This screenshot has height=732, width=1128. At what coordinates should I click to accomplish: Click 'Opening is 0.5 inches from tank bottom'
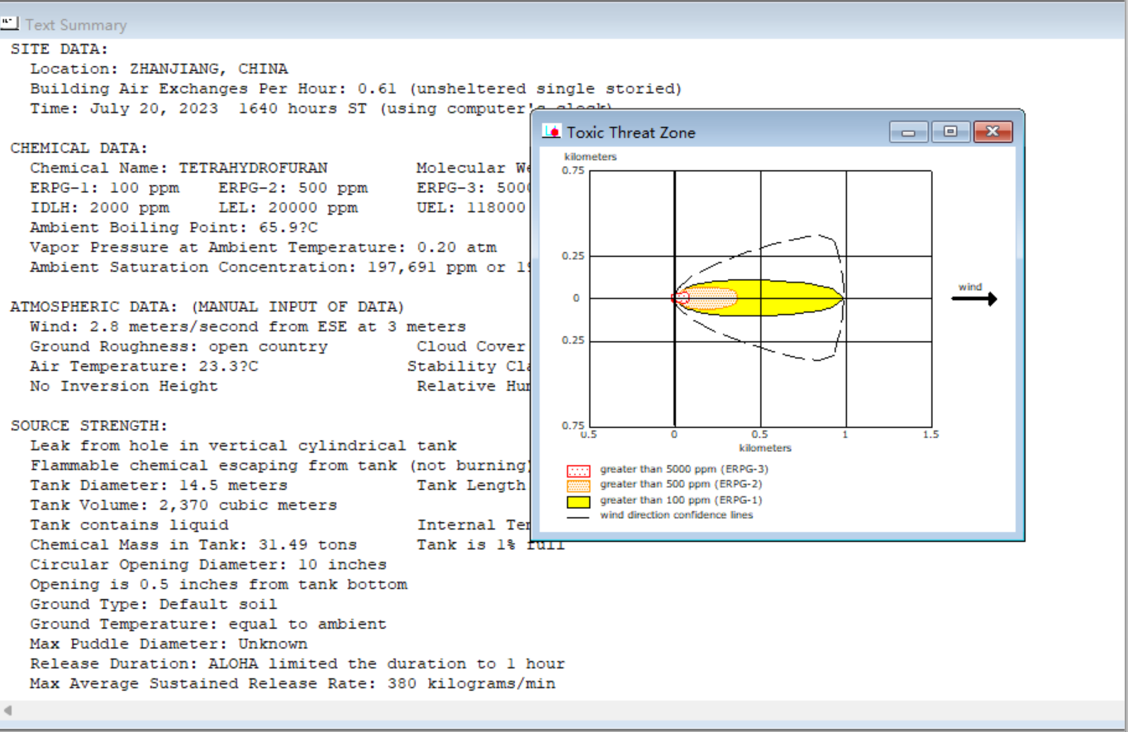tap(219, 585)
